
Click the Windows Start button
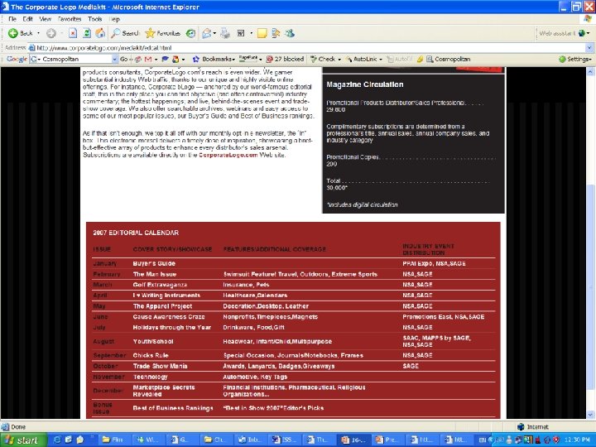pyautogui.click(x=23, y=440)
